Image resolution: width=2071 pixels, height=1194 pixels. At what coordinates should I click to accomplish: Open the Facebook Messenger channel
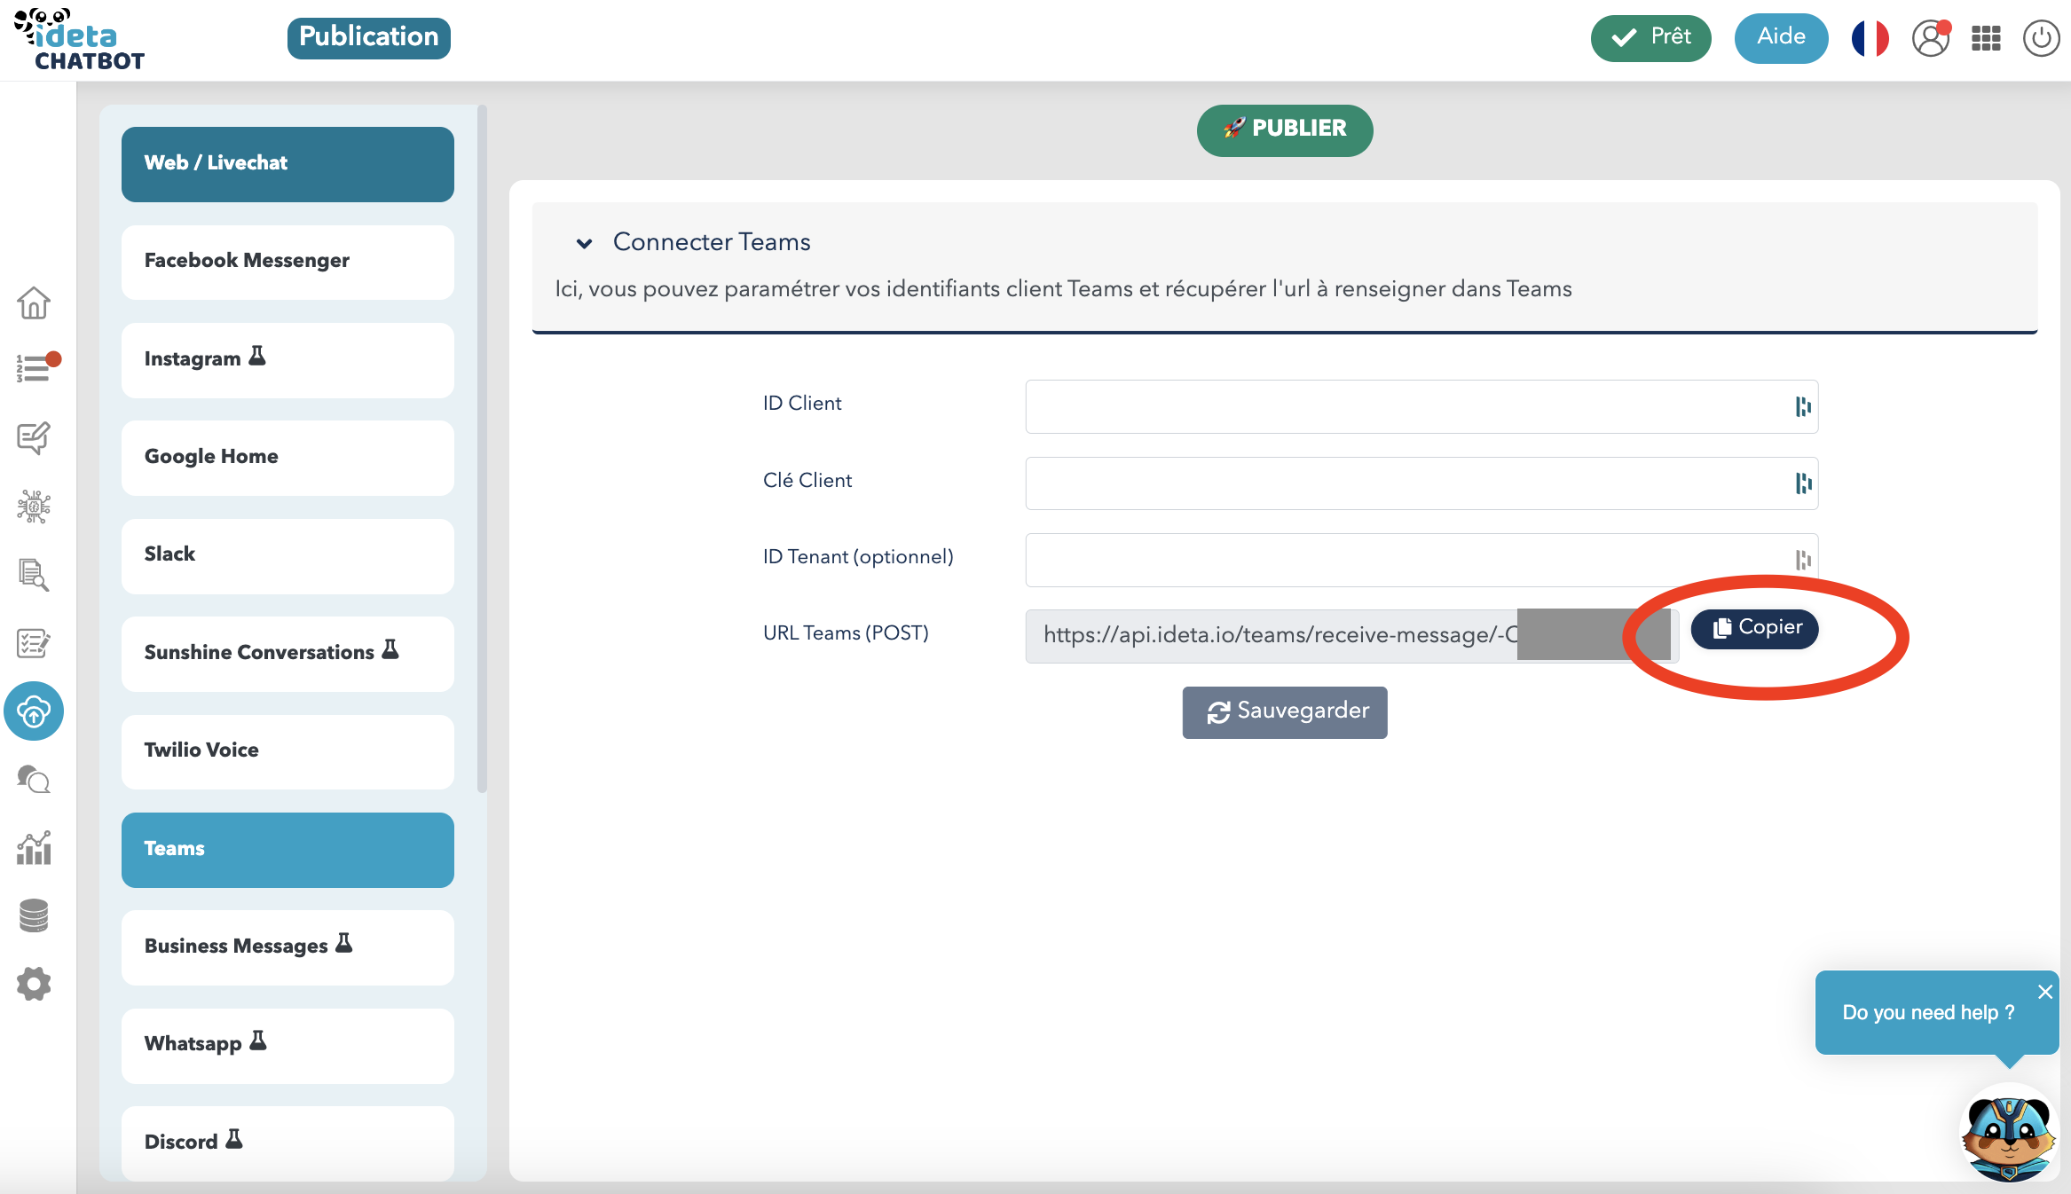[x=287, y=262]
